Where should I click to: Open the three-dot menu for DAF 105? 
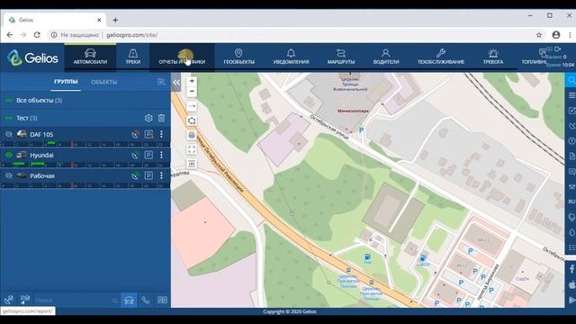[161, 134]
